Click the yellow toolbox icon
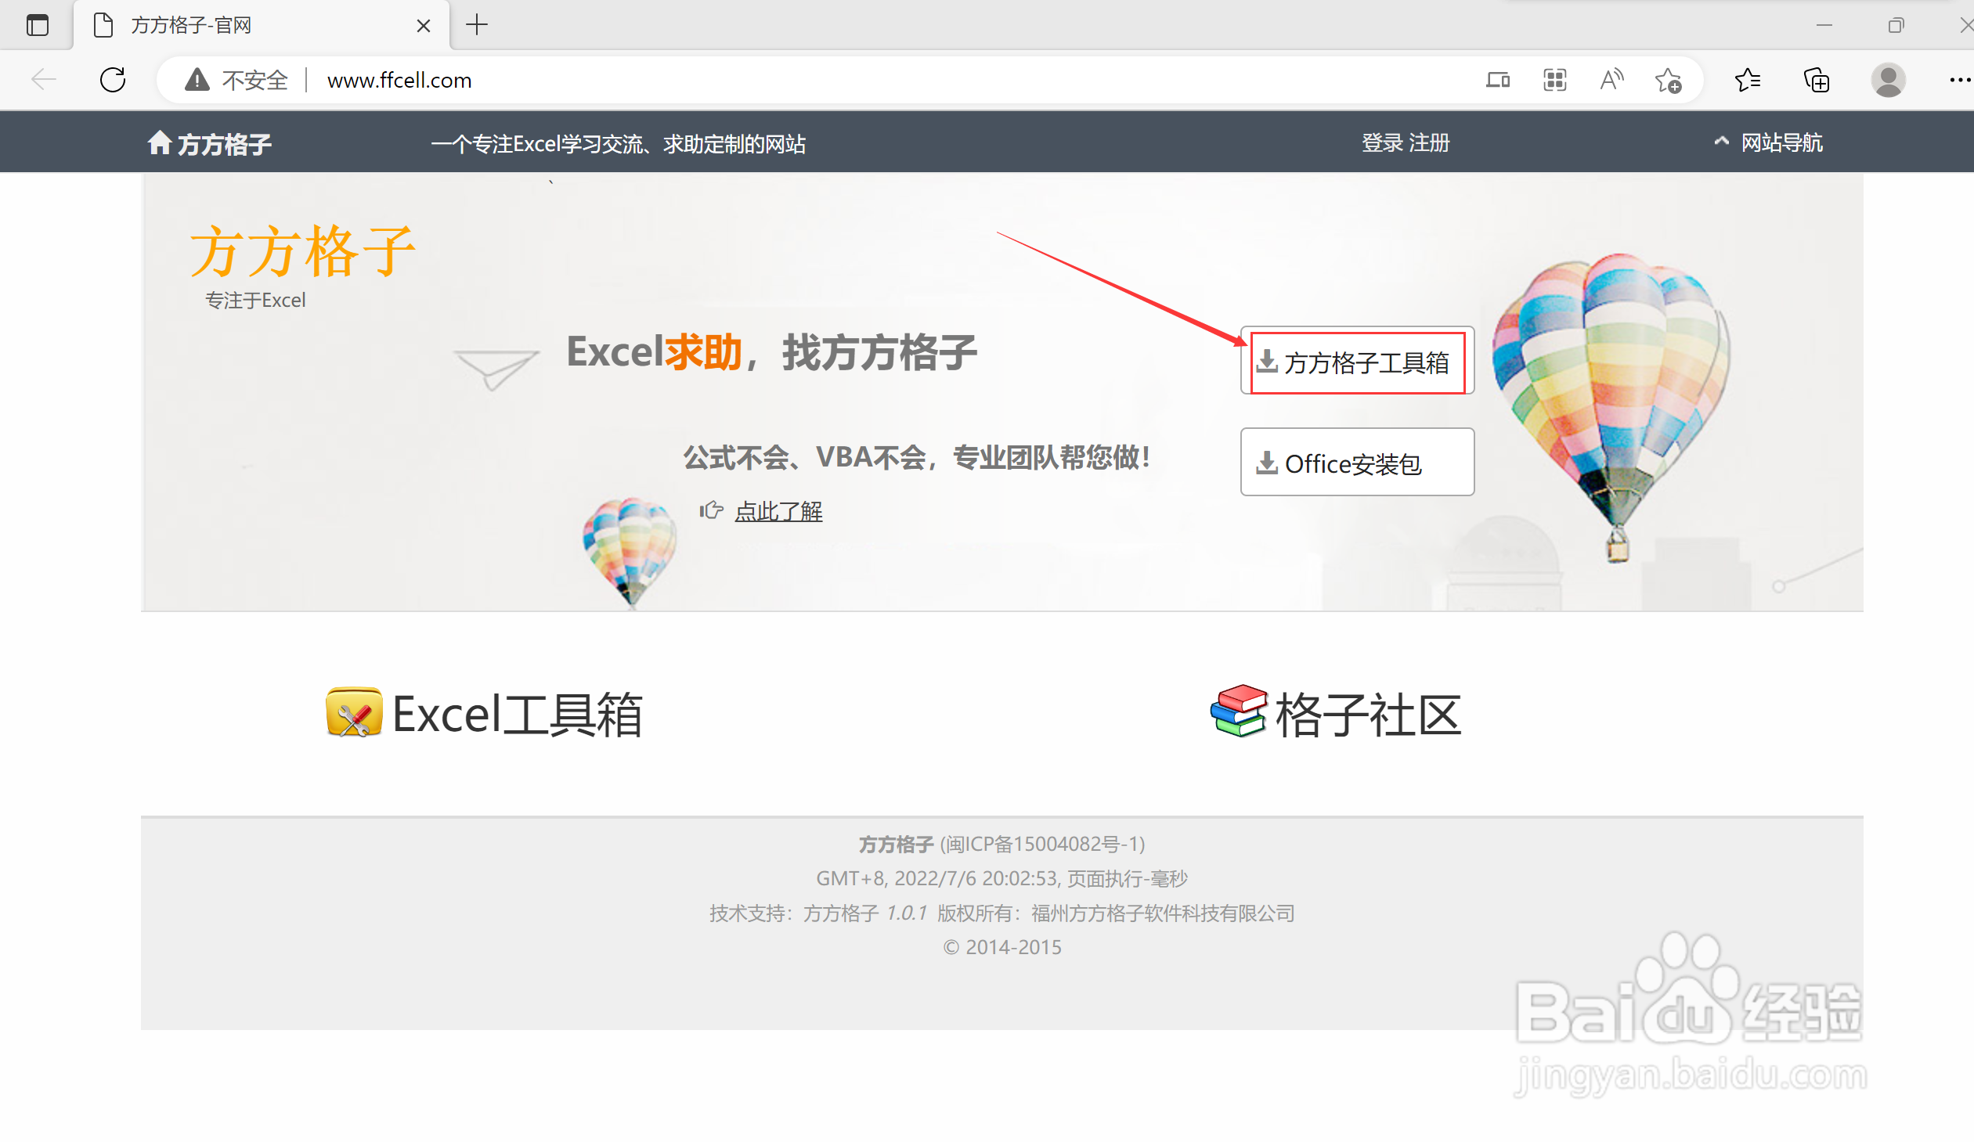 click(354, 712)
